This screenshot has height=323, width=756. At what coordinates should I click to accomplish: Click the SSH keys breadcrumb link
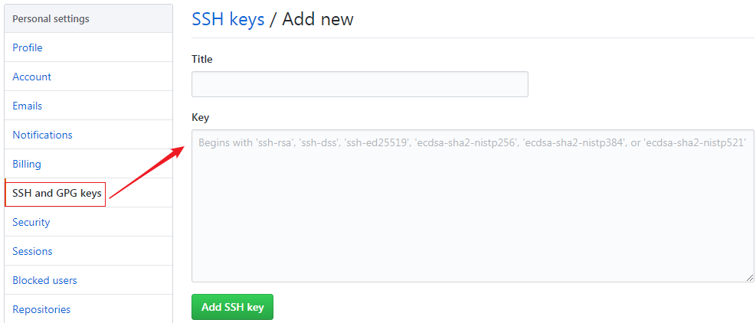coord(228,19)
